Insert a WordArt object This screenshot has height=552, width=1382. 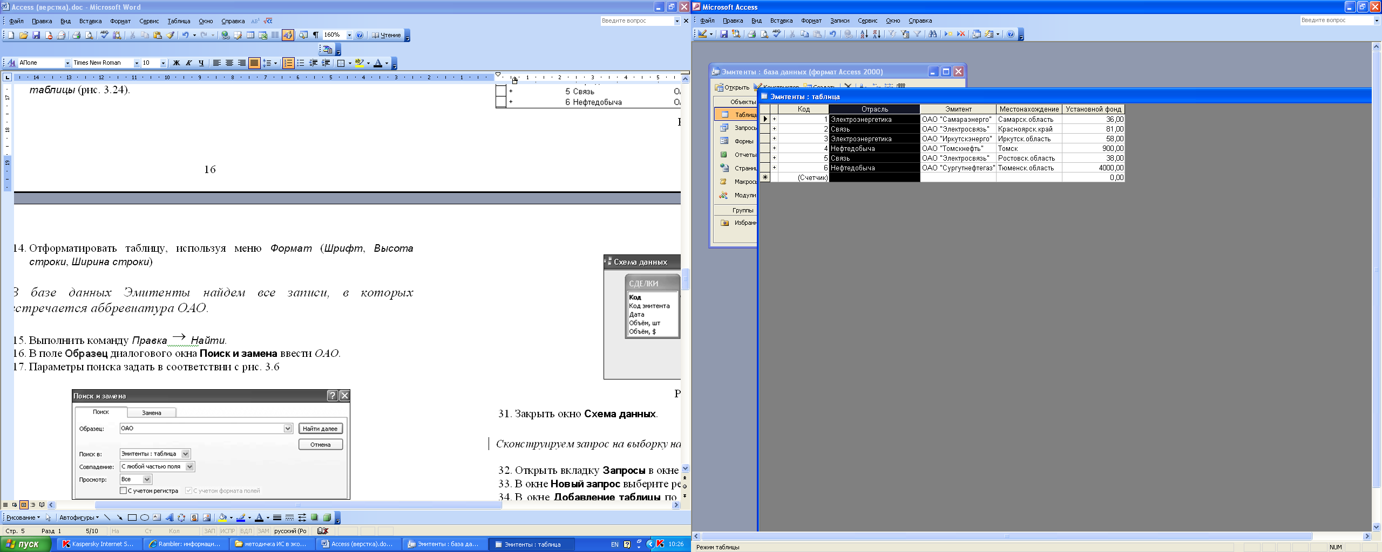(x=169, y=517)
